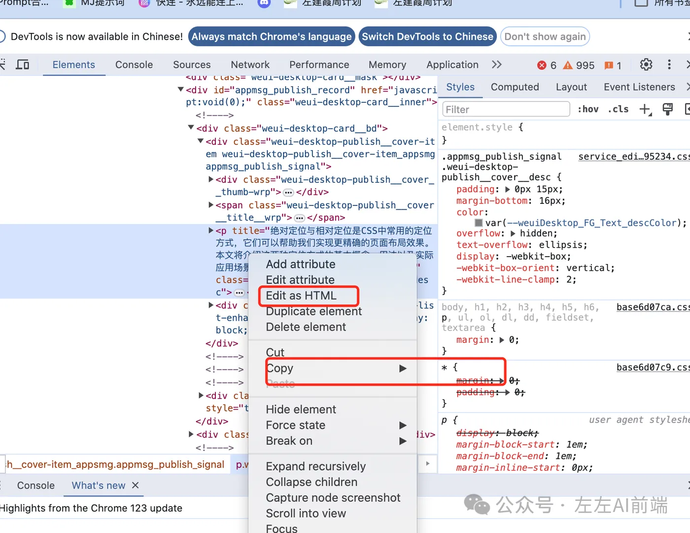Click Always match Chrome's language button
Screen dimensions: 690x533
(272, 36)
